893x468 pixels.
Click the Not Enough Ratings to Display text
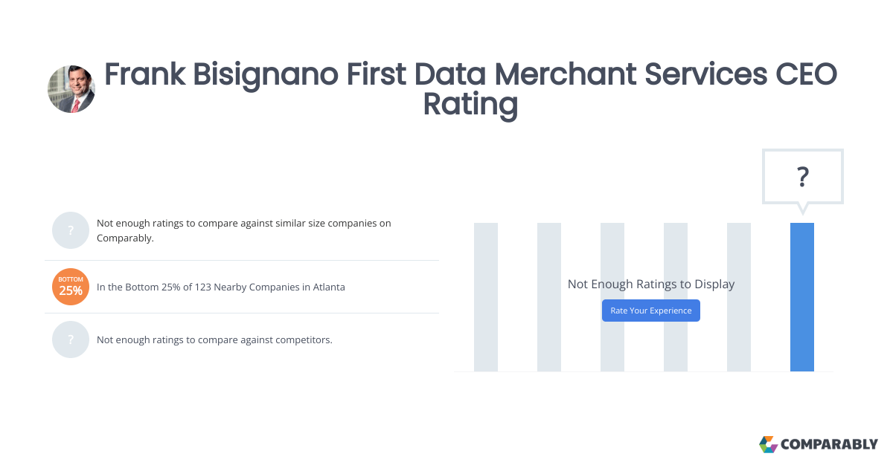pyautogui.click(x=650, y=284)
